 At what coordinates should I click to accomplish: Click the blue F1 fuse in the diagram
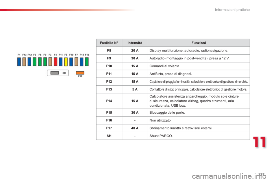[19, 62]
